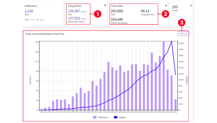This screenshot has width=217, height=123.
Task: Click the 2016 publications bar in chart
Action: tap(152, 81)
